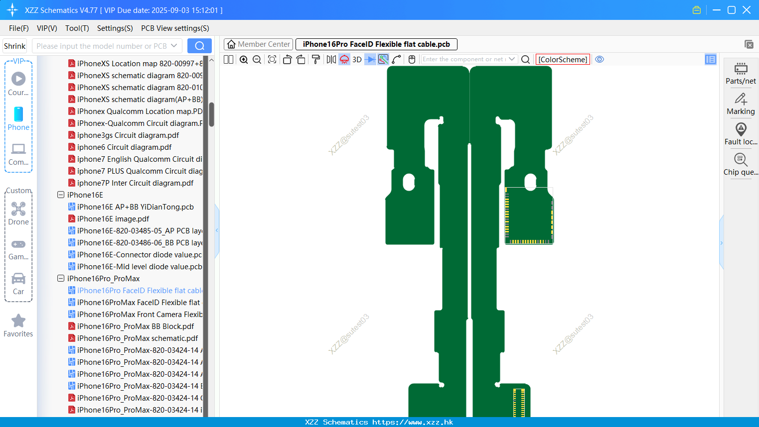Toggle the 3D view mode
Viewport: 759px width, 427px height.
click(x=357, y=59)
